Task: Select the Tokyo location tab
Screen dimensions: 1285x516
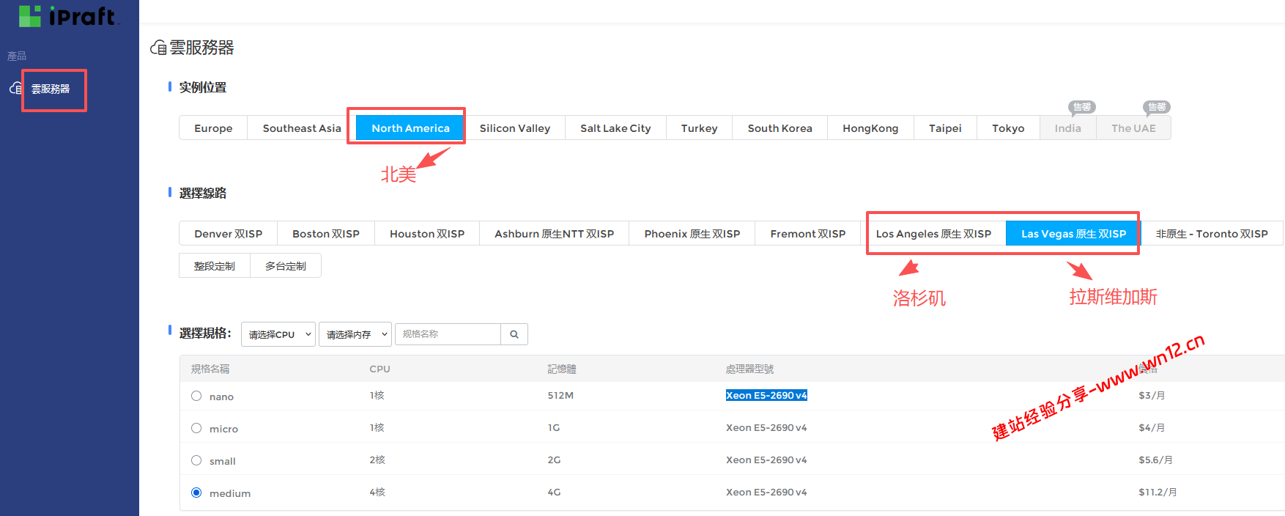Action: click(x=1008, y=128)
